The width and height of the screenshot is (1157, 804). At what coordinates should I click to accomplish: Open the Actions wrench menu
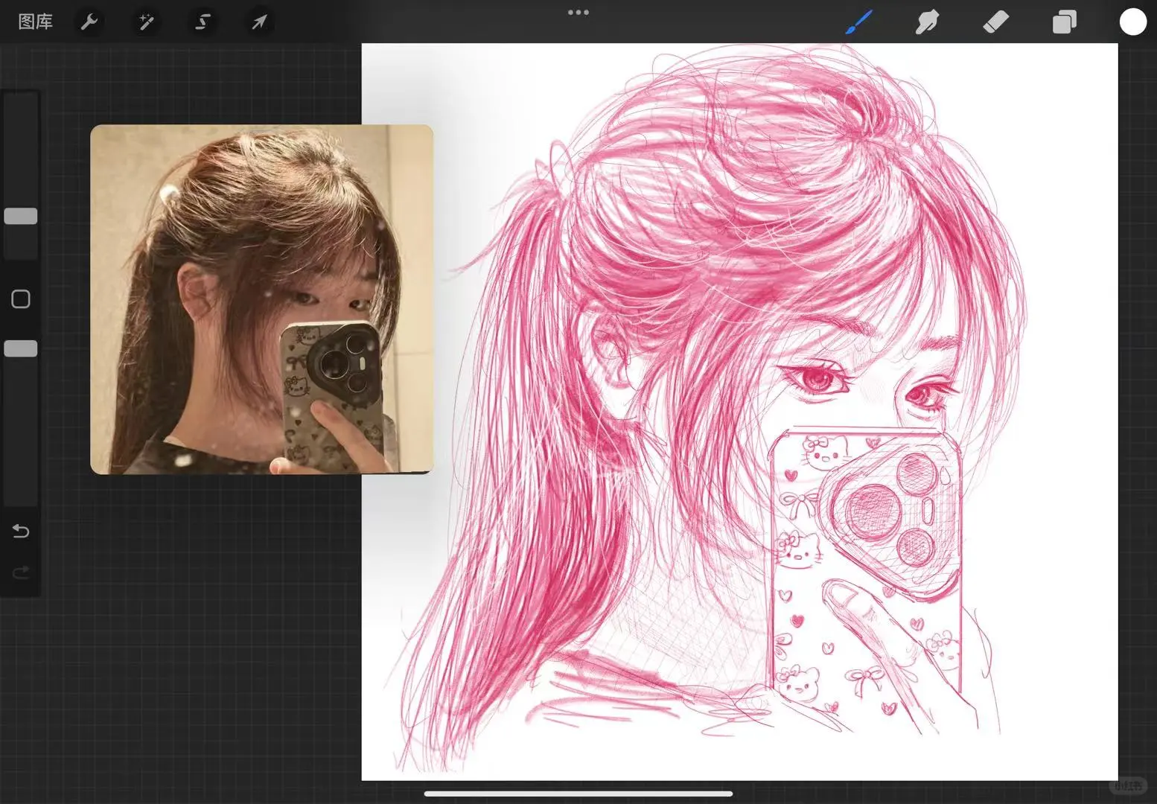tap(89, 22)
